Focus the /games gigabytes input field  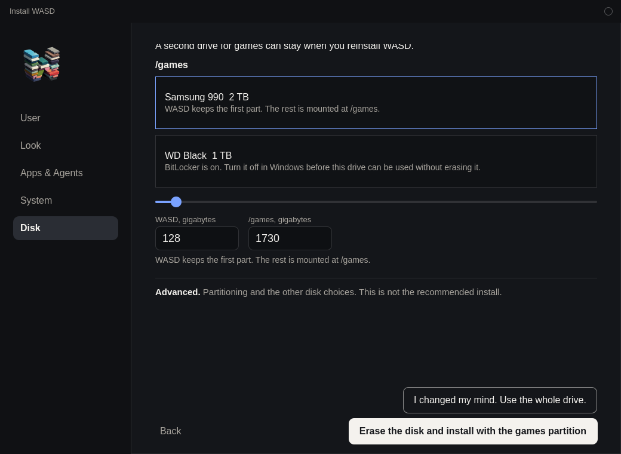(x=290, y=238)
